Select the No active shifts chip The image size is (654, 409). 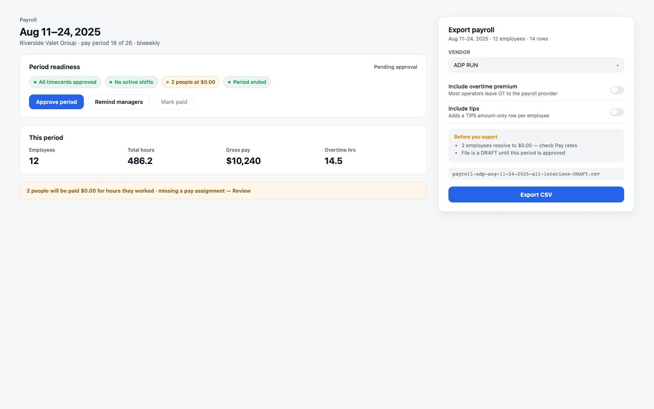(131, 82)
